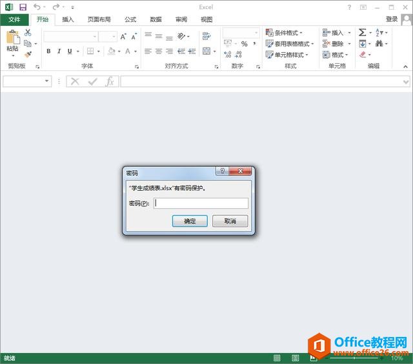
Task: Click the Clear eraser icon
Action: tap(363, 55)
